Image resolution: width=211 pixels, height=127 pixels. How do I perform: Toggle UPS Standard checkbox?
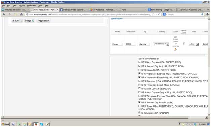(139, 81)
